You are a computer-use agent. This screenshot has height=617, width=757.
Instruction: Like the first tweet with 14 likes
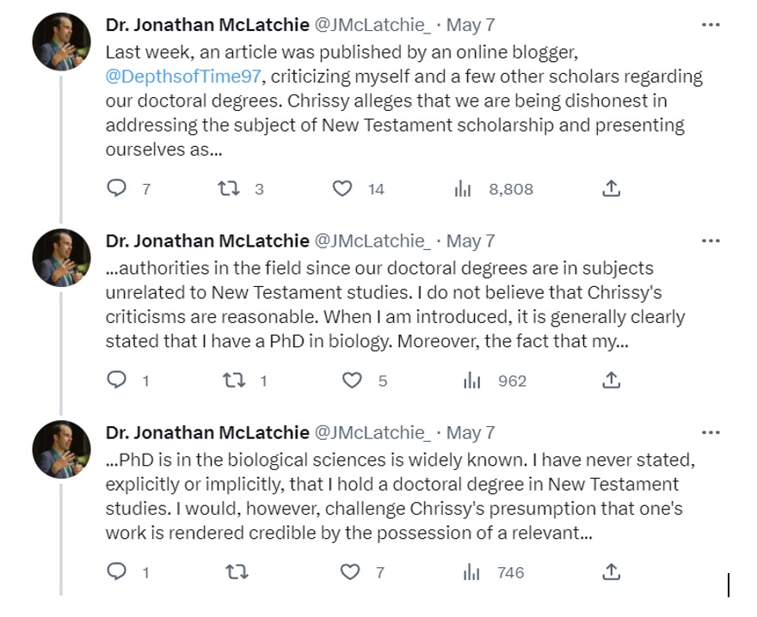click(x=342, y=189)
